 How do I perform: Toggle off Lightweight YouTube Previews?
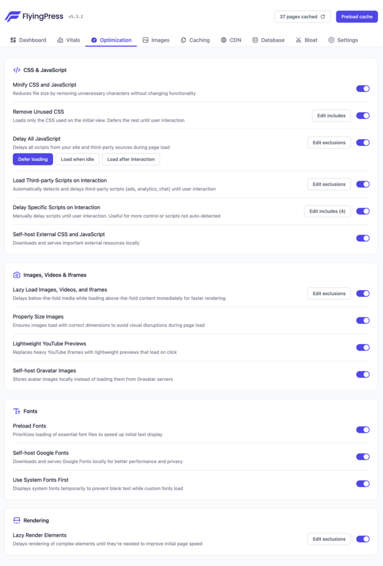363,348
